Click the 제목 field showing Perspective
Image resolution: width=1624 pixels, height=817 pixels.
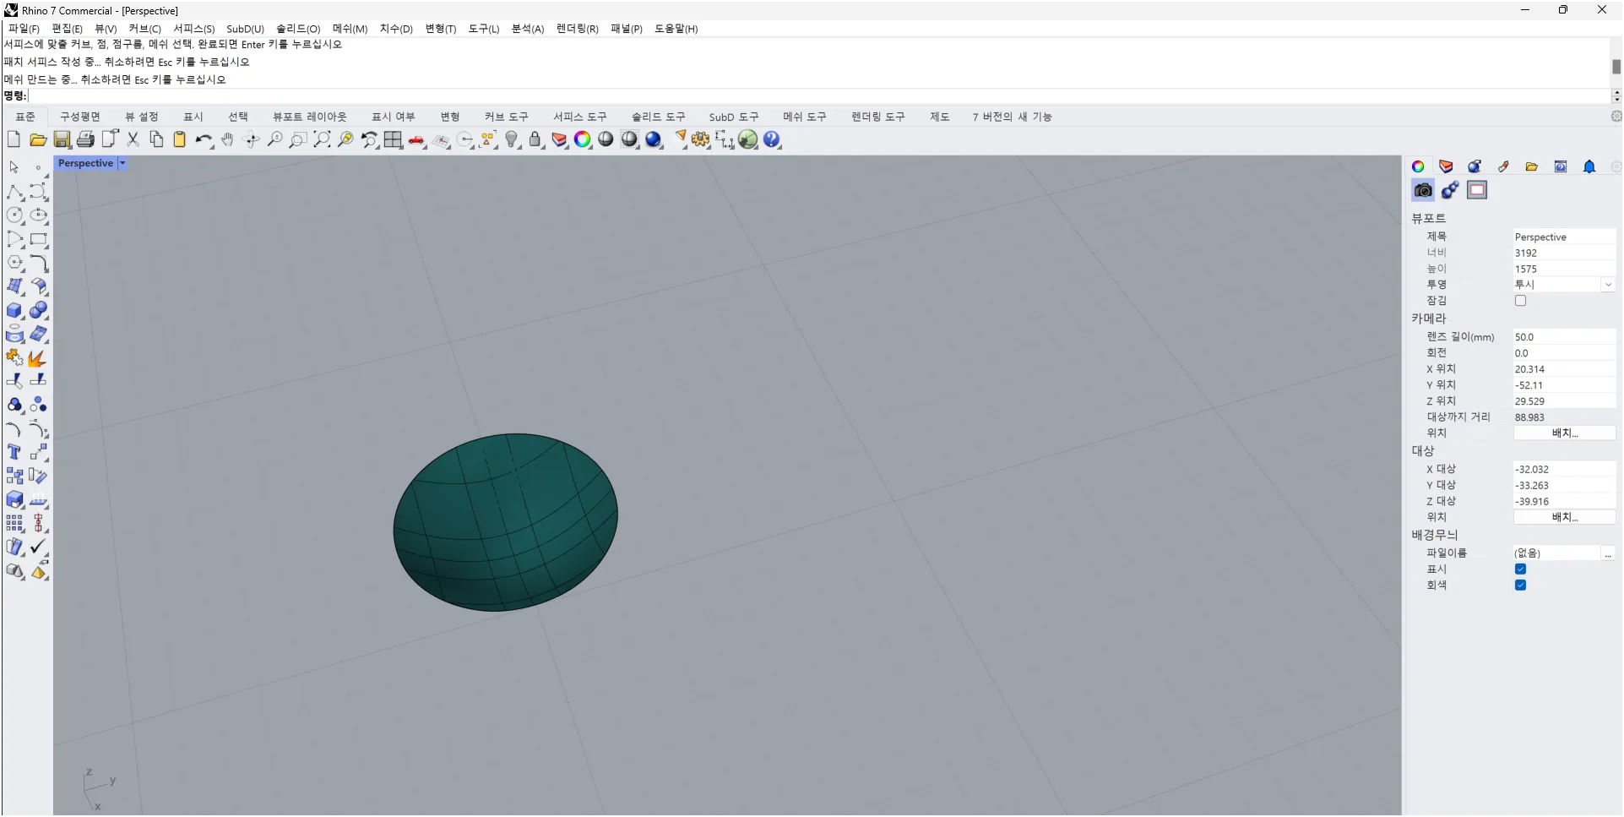tap(1564, 237)
